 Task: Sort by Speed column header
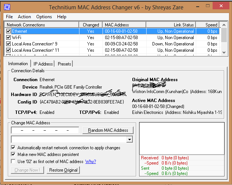coord(208,25)
